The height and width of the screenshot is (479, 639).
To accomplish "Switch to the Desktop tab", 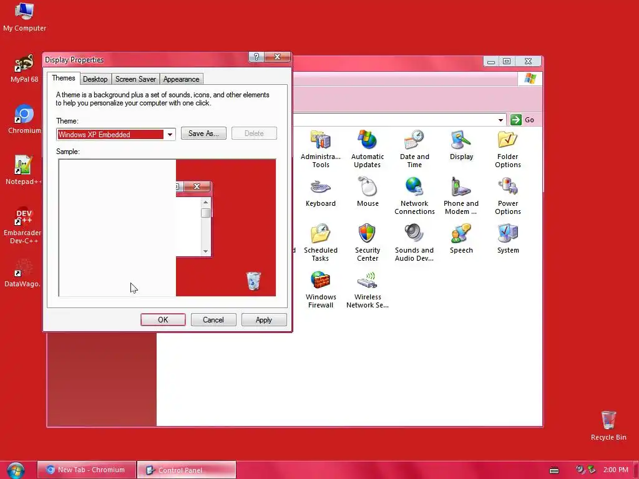I will click(x=95, y=79).
